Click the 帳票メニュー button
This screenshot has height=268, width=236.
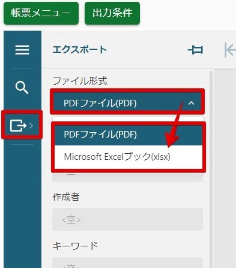point(41,13)
